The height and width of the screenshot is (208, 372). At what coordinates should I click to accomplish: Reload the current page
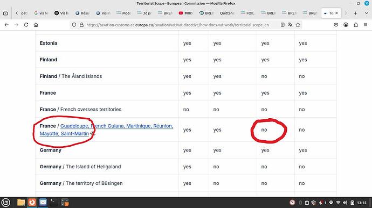click(26, 25)
